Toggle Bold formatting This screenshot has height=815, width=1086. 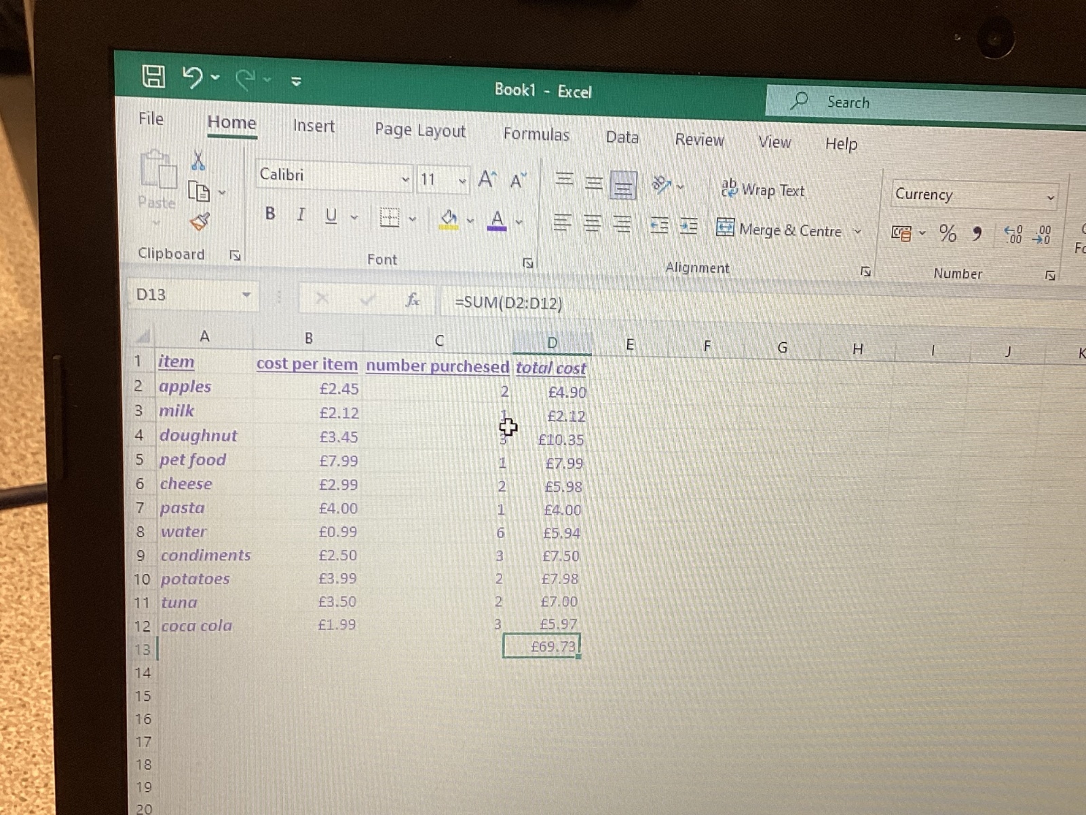click(270, 214)
